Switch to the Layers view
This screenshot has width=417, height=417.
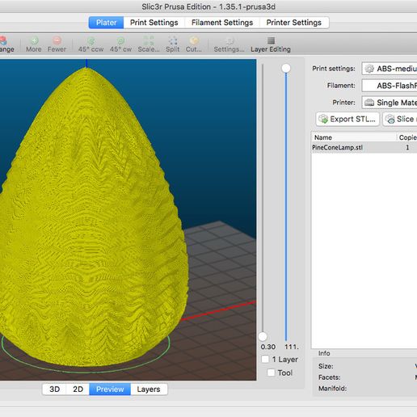[x=149, y=390]
